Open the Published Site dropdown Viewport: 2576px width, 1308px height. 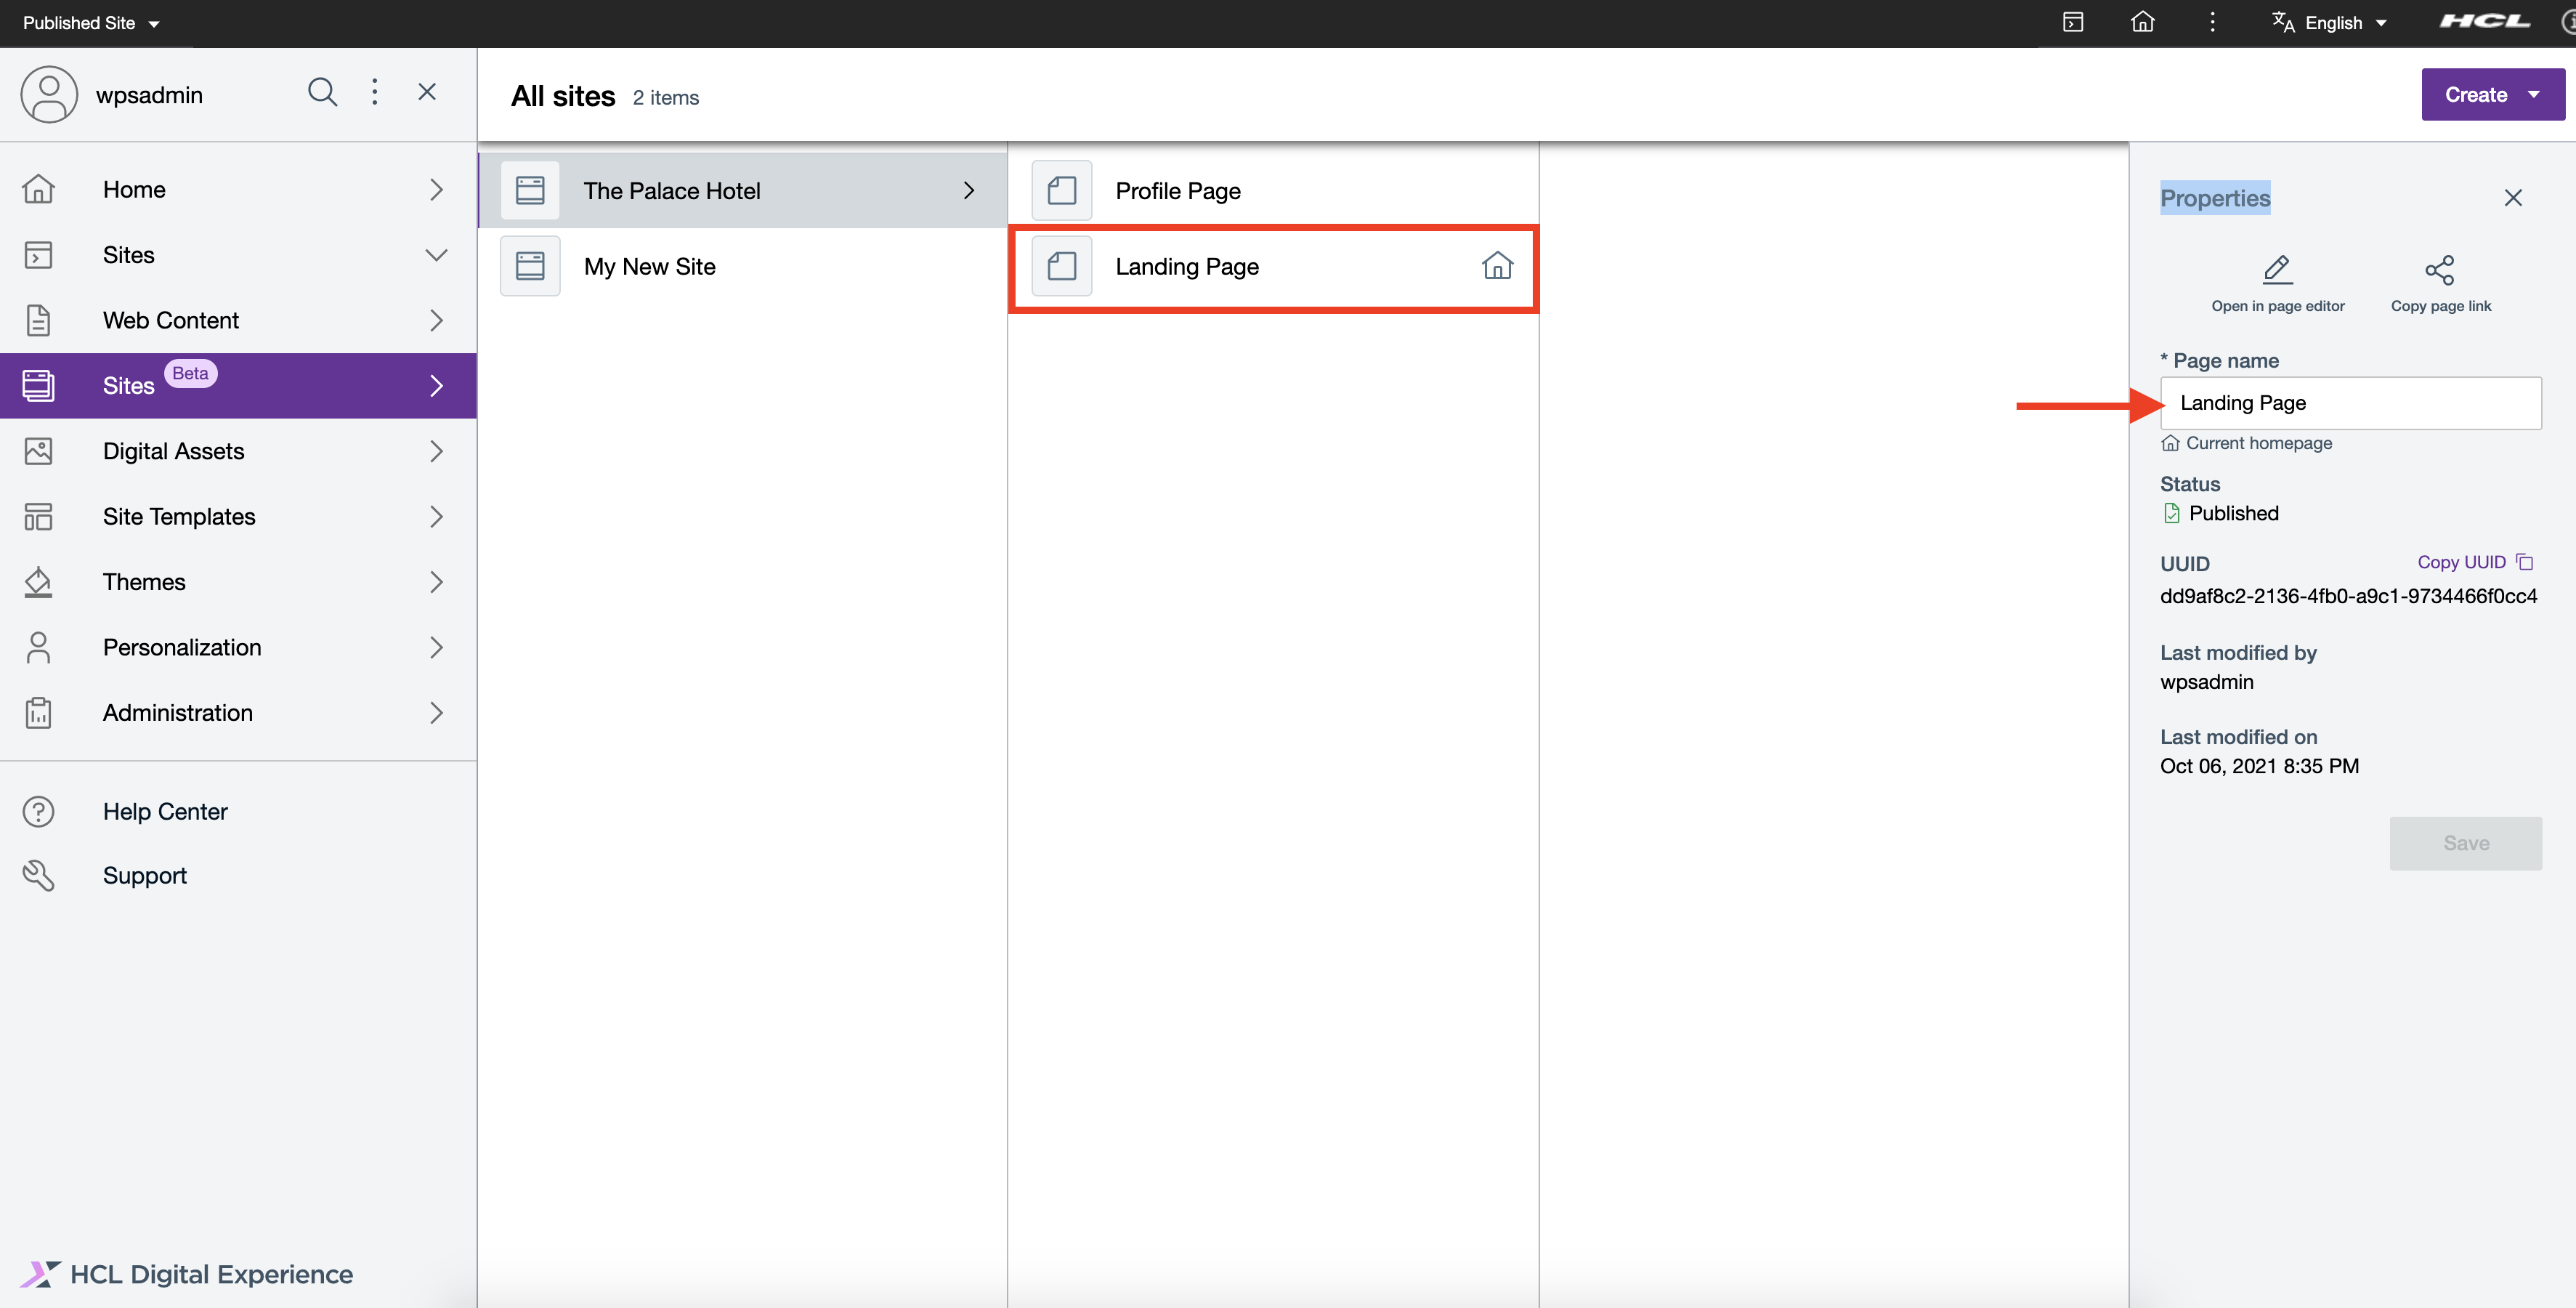(90, 22)
